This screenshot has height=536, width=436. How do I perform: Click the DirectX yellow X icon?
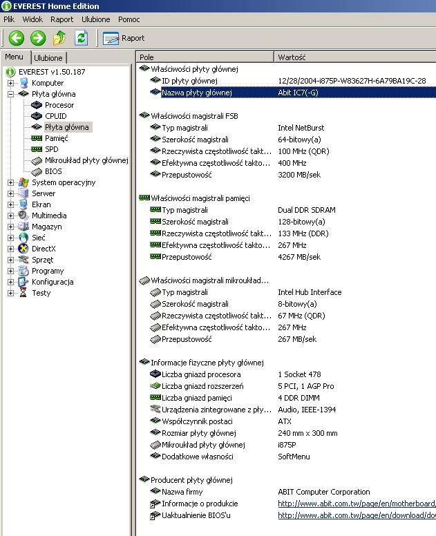click(23, 249)
